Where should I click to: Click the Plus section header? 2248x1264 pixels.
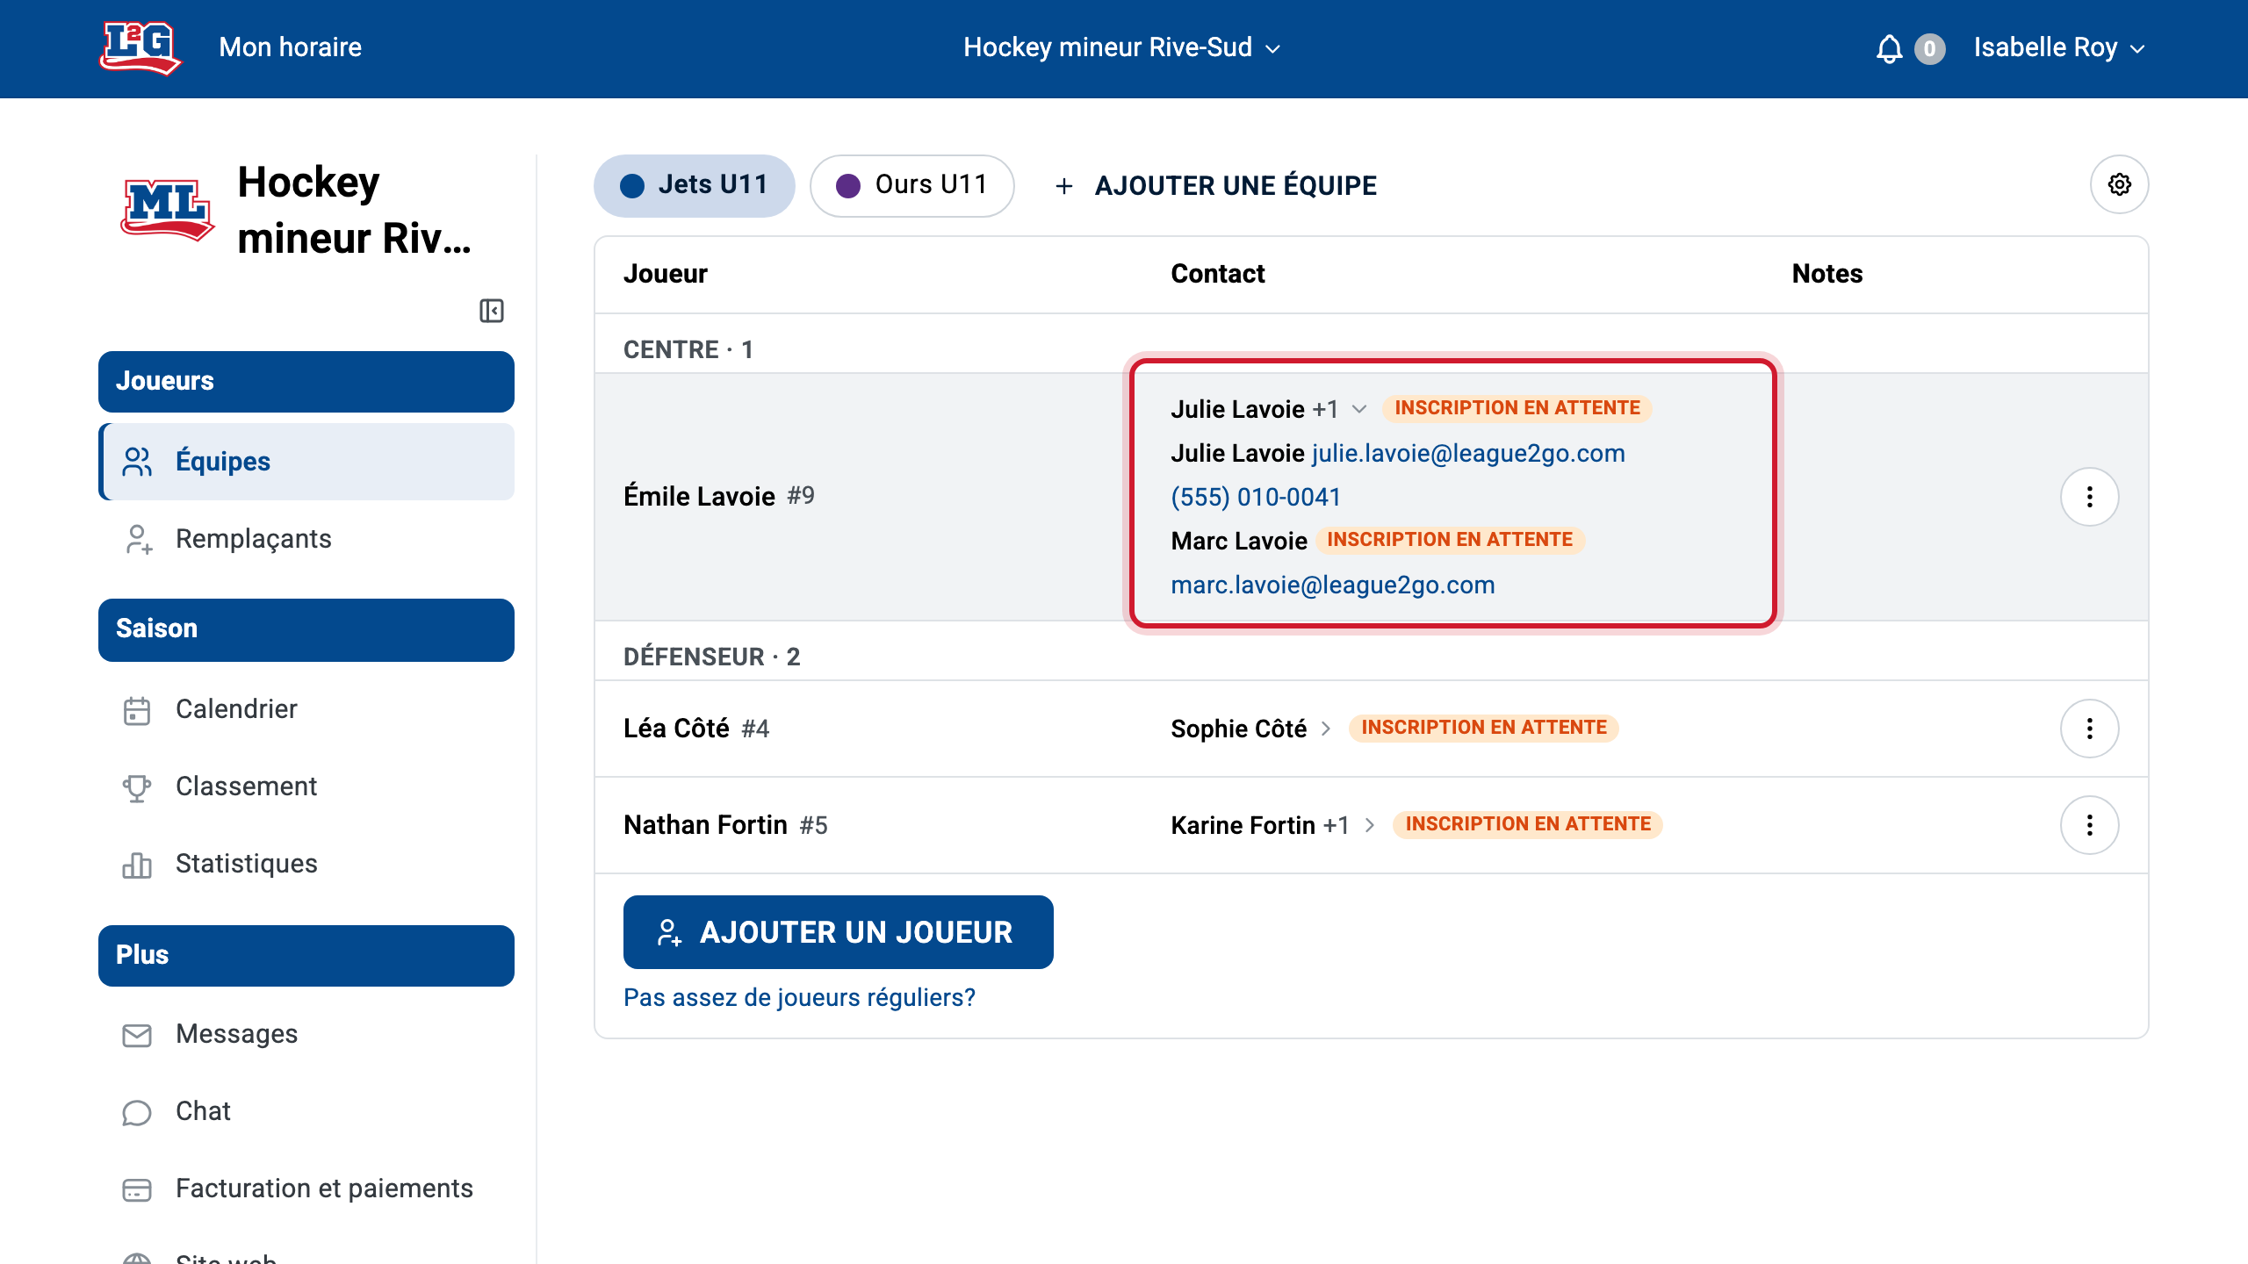tap(306, 956)
